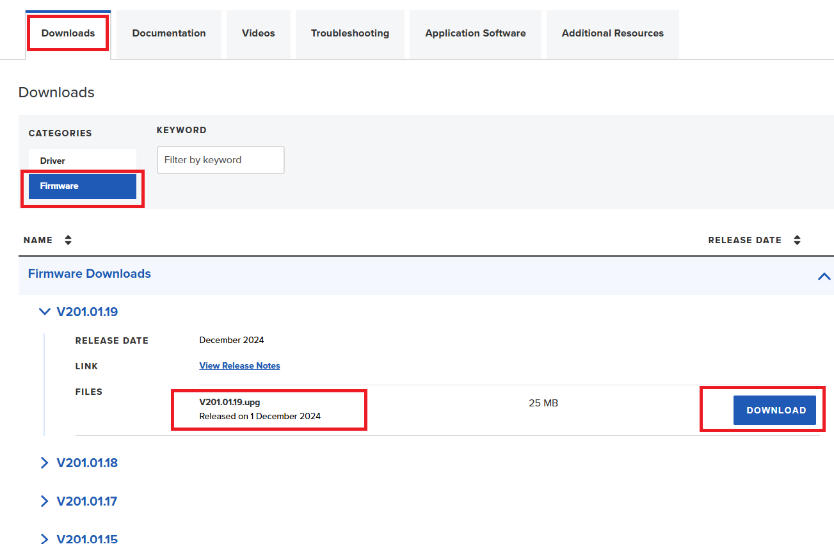Click the RELEASE DATE column header

tap(745, 240)
